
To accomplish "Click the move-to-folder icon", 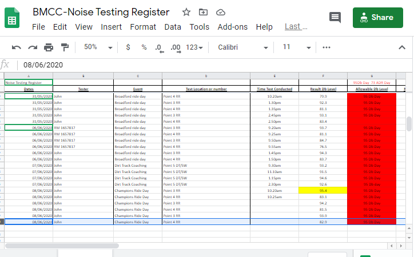I will tap(203, 12).
